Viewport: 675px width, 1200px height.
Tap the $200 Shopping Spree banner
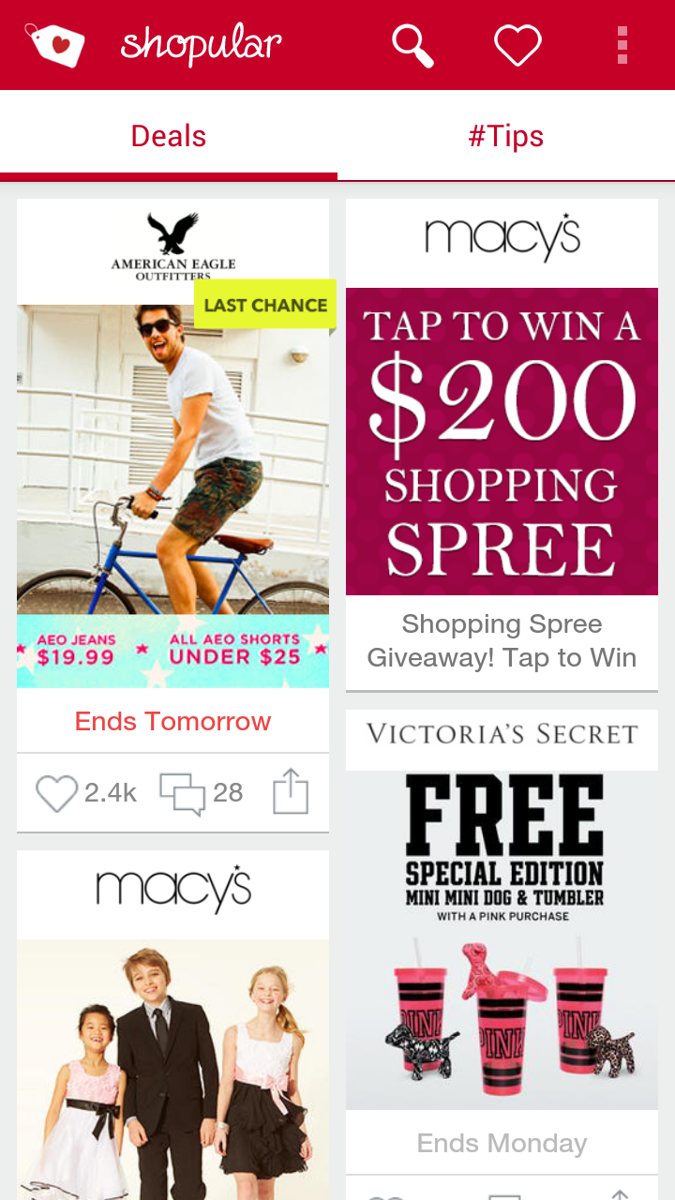tap(502, 442)
